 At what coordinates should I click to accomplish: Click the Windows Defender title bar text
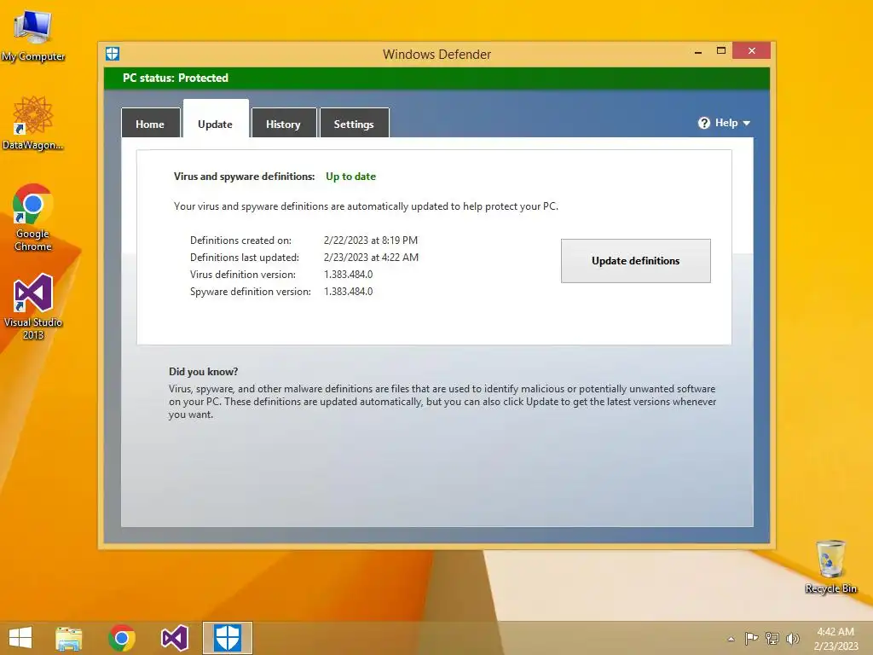tap(436, 54)
